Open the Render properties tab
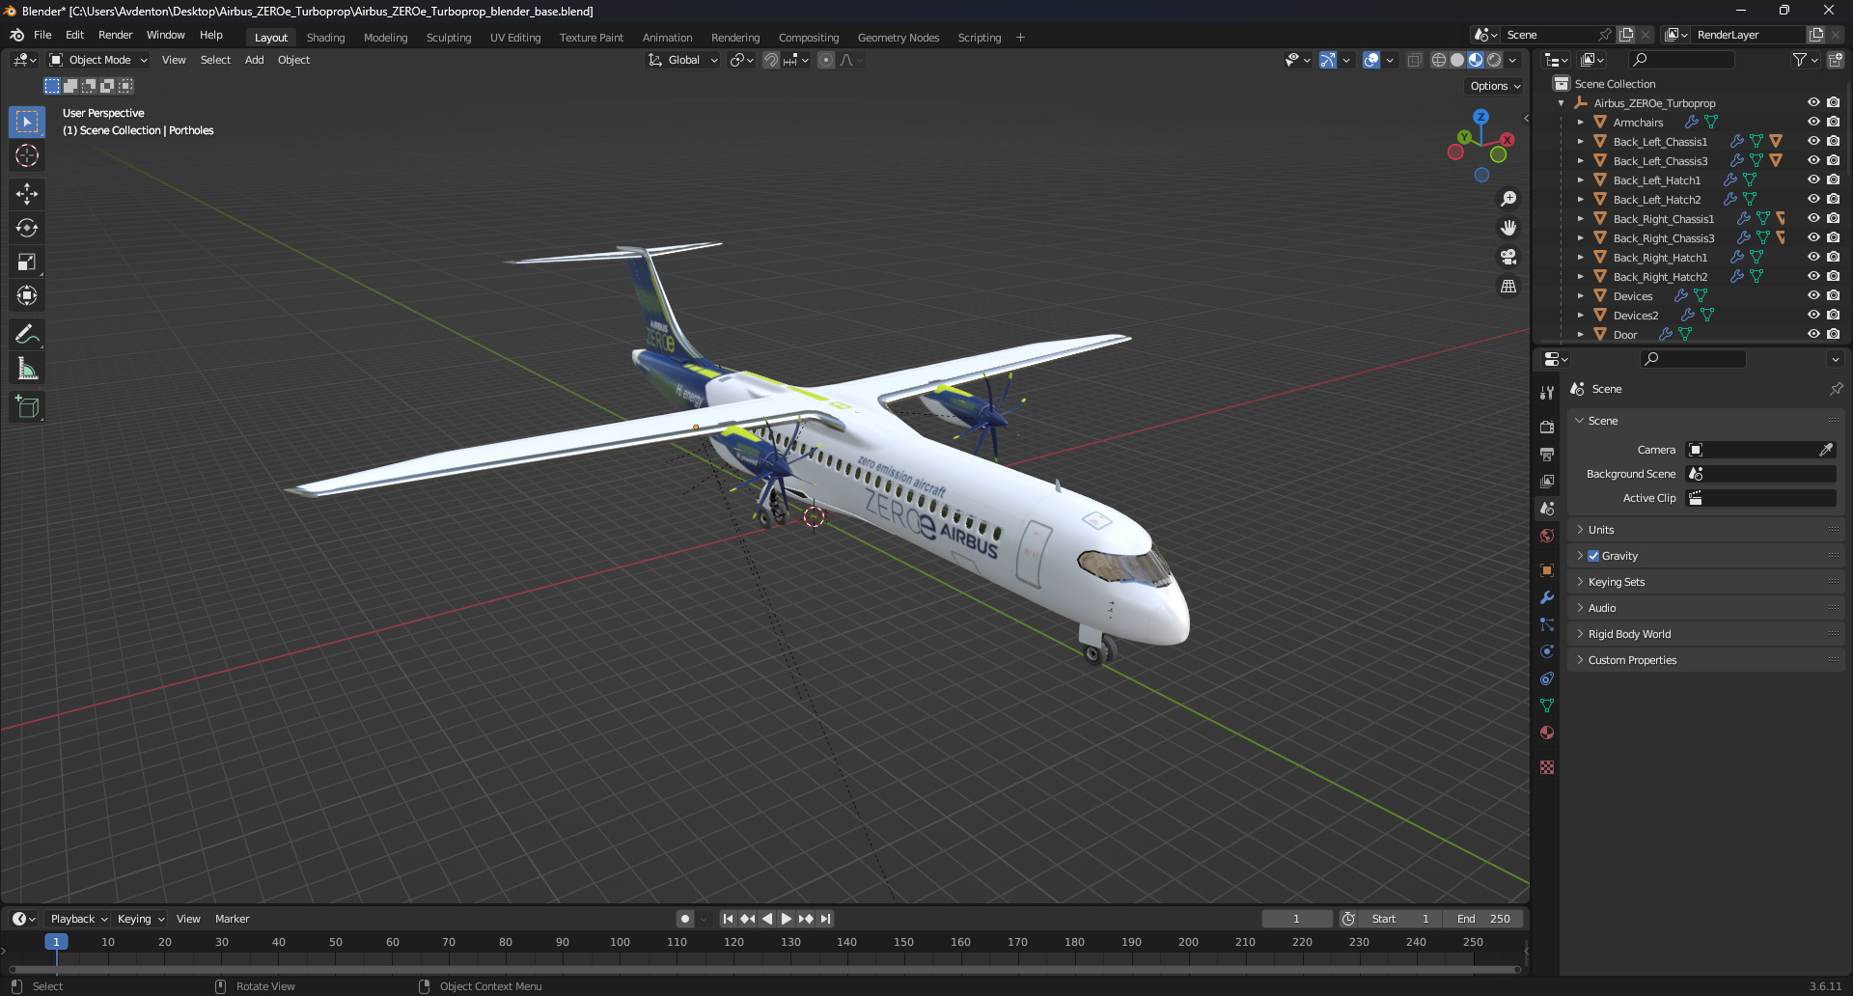The image size is (1853, 996). pyautogui.click(x=1547, y=427)
